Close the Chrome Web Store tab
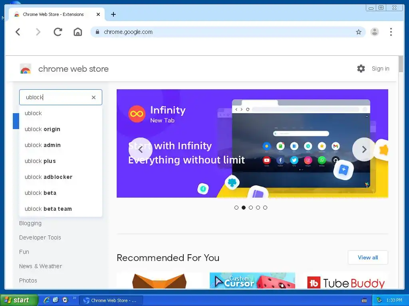 point(98,14)
